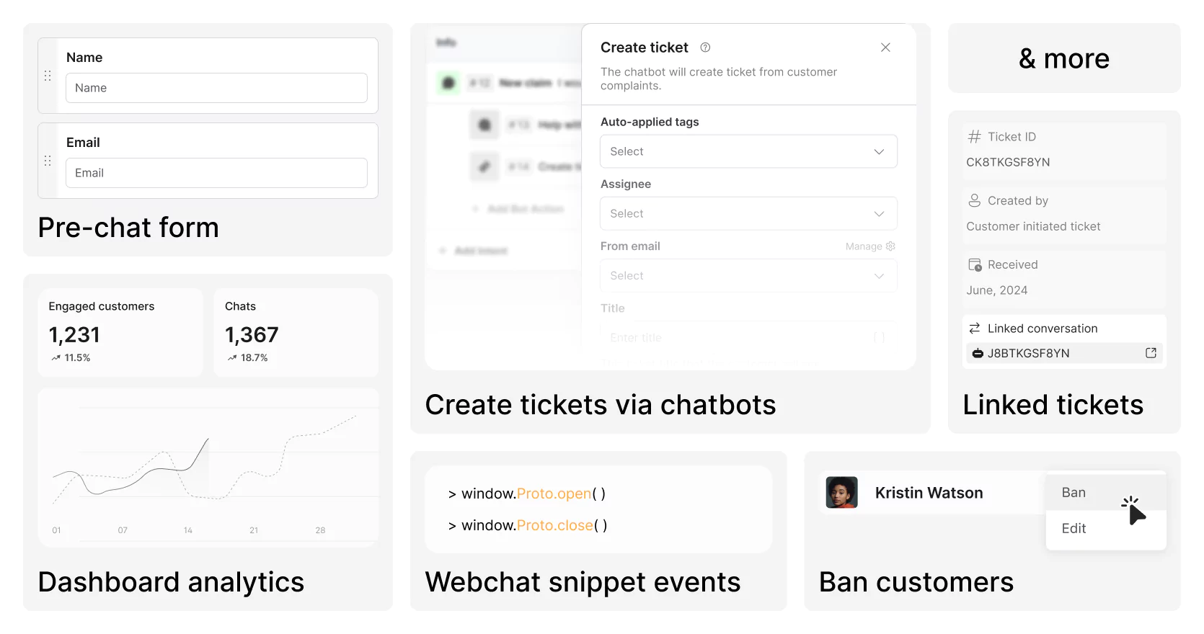Open the From email select dropdown

point(748,275)
